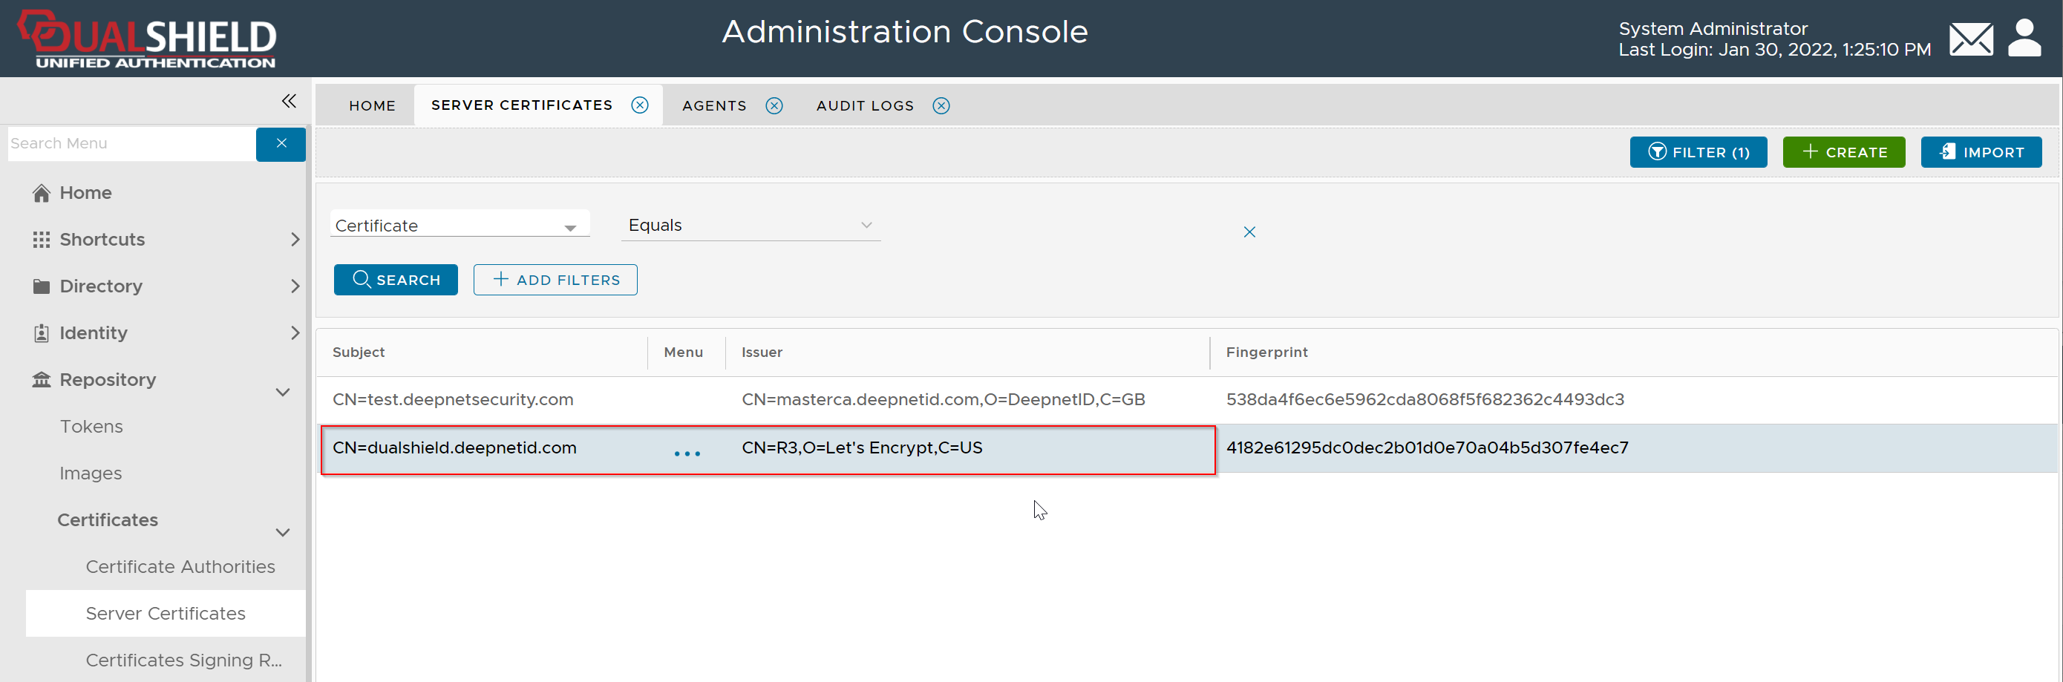
Task: Open the Certificate filter field dropdown
Action: (x=569, y=227)
